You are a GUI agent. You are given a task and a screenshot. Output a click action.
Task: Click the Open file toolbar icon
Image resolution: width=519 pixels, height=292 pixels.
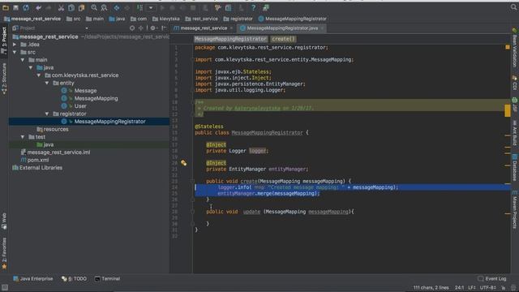(6, 7)
